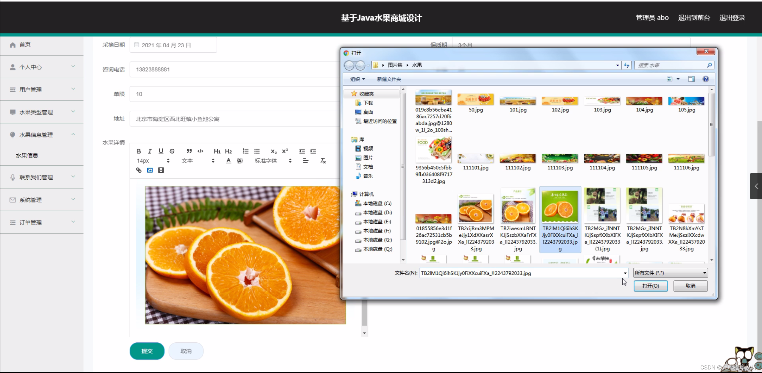Viewport: 762px width, 373px height.
Task: Insert video with film icon
Action: (161, 170)
